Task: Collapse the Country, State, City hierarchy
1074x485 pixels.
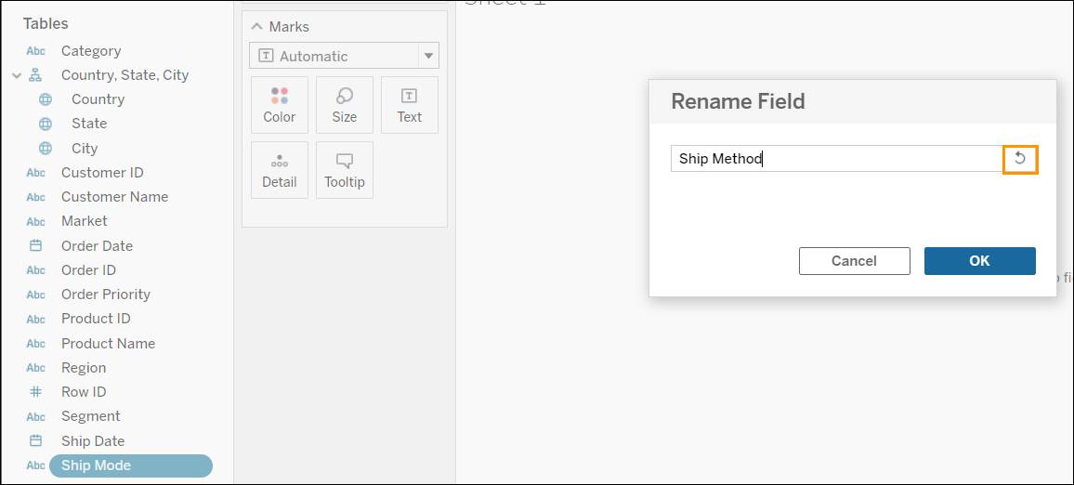Action: pos(17,75)
